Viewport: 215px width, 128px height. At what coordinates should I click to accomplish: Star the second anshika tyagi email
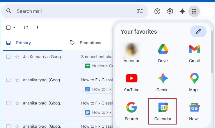[17, 103]
